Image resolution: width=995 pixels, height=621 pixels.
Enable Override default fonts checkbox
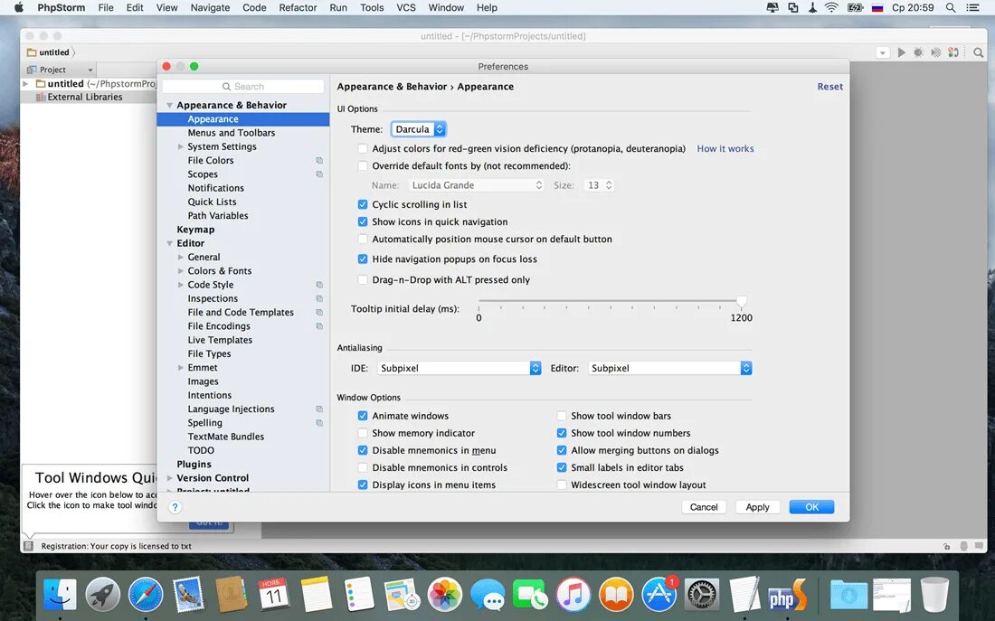363,165
